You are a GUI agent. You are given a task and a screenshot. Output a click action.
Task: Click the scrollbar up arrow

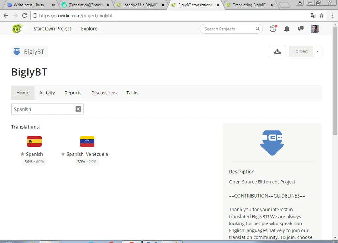coord(335,25)
